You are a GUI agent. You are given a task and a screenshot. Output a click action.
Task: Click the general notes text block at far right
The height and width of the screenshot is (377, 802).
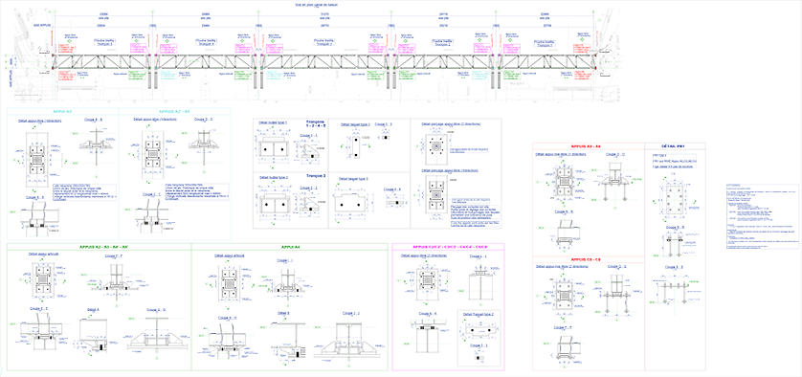(763, 216)
